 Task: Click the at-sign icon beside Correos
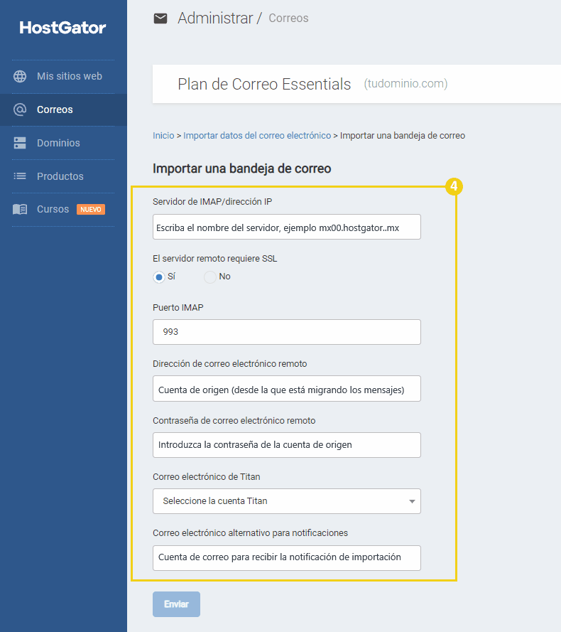tap(20, 109)
